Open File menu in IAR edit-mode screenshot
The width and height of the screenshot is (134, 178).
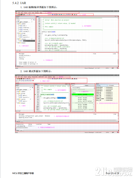click(16, 13)
